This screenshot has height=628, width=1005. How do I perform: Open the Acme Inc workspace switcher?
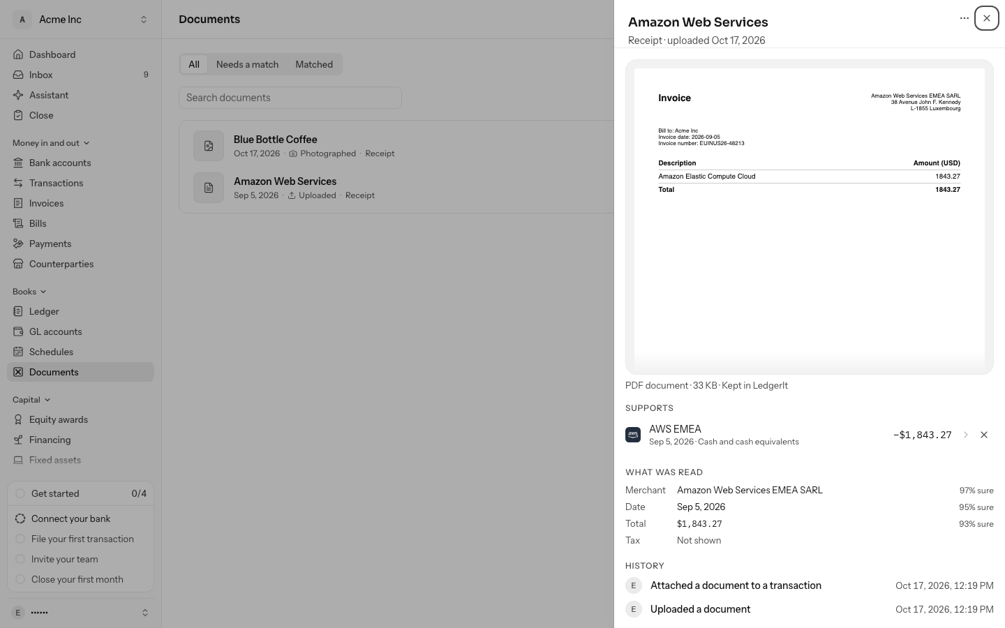point(80,20)
